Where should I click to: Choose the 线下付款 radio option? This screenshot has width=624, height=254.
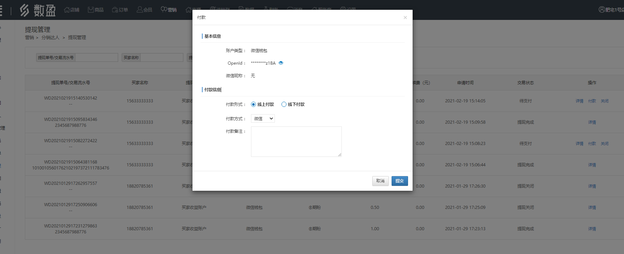pos(284,104)
